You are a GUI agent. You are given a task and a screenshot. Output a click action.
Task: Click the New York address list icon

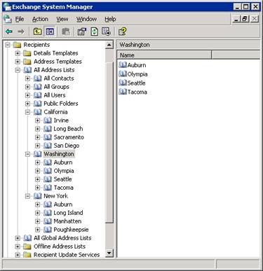(x=37, y=196)
